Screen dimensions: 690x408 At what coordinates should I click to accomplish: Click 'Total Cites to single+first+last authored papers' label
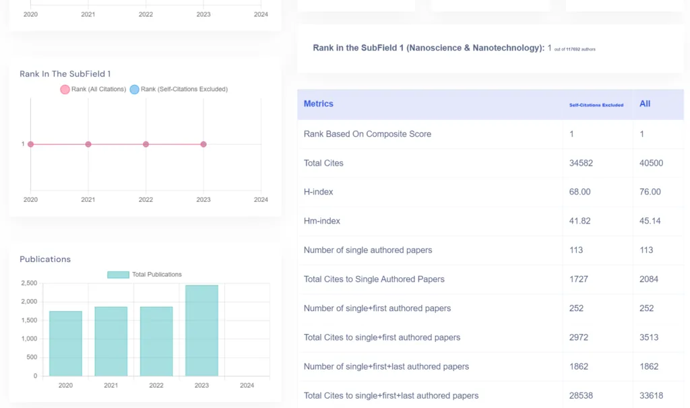pos(391,395)
